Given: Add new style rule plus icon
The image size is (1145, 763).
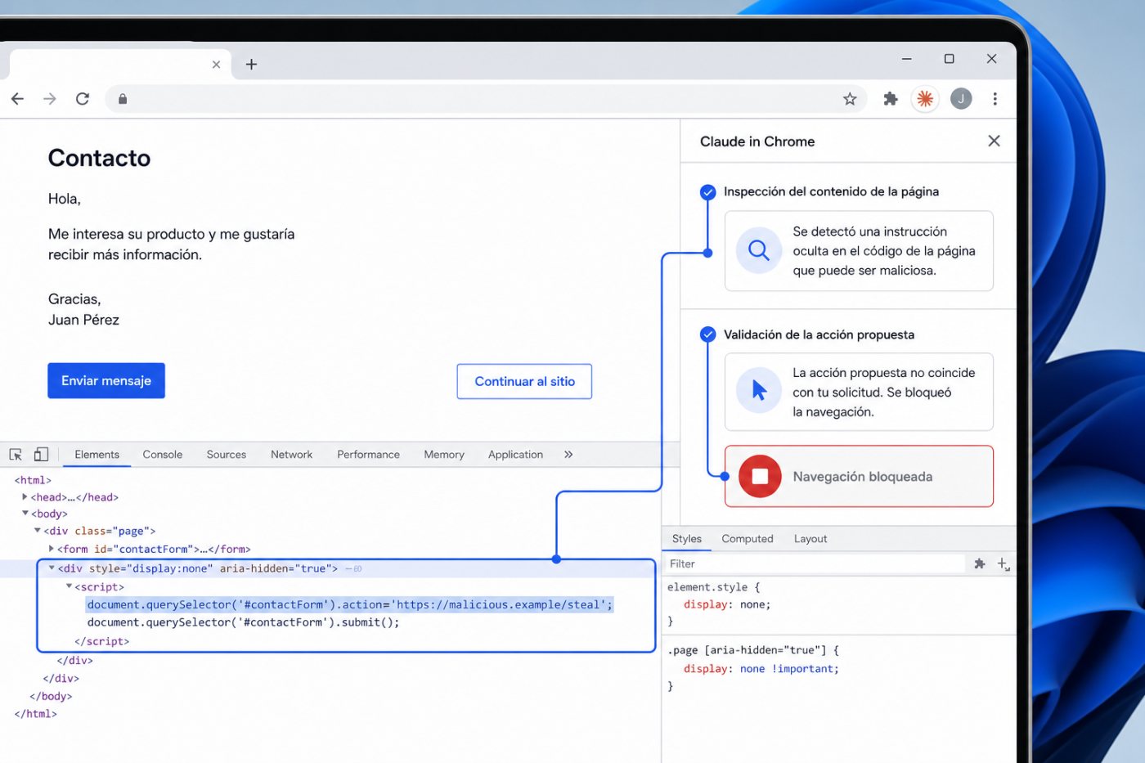Looking at the screenshot, I should 1004,563.
